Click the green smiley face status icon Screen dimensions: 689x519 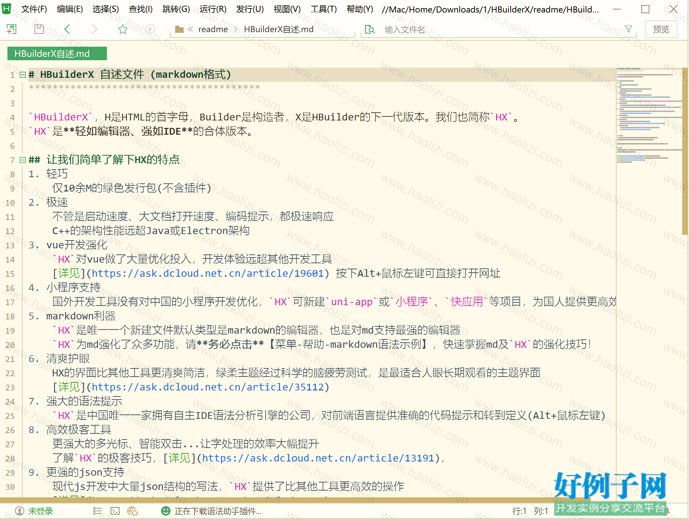[166, 511]
